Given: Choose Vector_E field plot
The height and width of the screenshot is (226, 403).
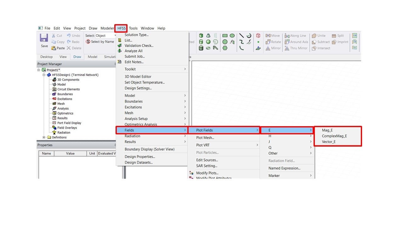Looking at the screenshot, I should pyautogui.click(x=329, y=142).
